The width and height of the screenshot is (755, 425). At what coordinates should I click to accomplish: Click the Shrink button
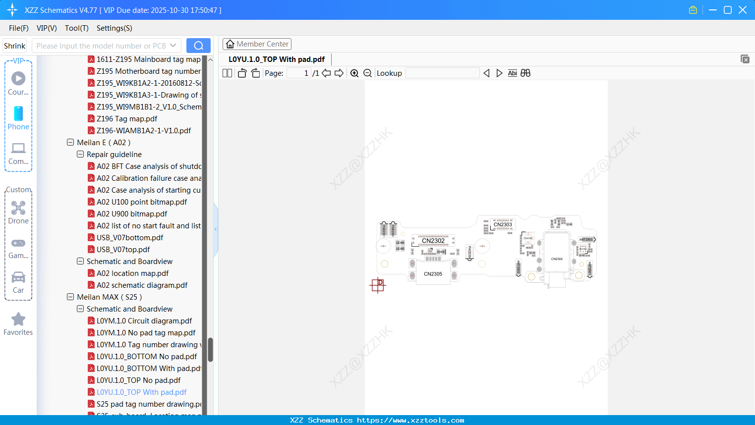pyautogui.click(x=15, y=46)
